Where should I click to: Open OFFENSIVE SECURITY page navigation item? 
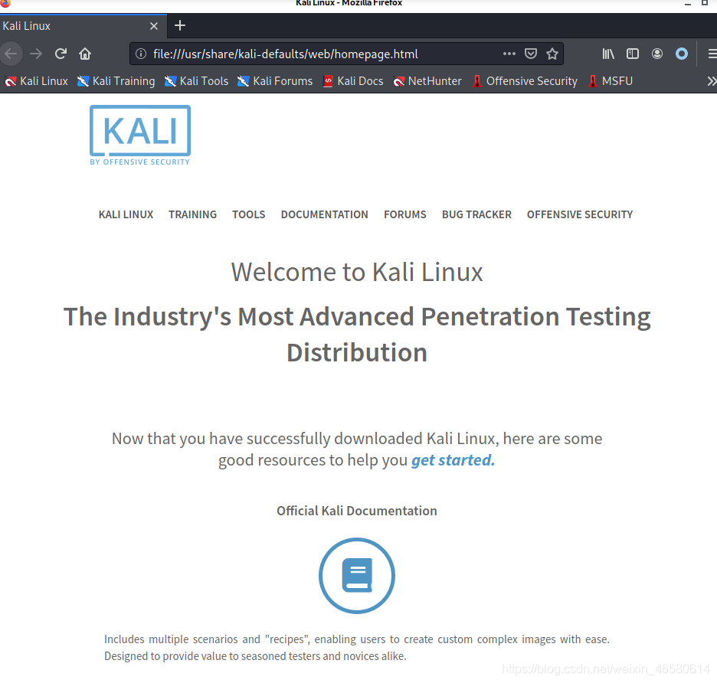point(579,214)
